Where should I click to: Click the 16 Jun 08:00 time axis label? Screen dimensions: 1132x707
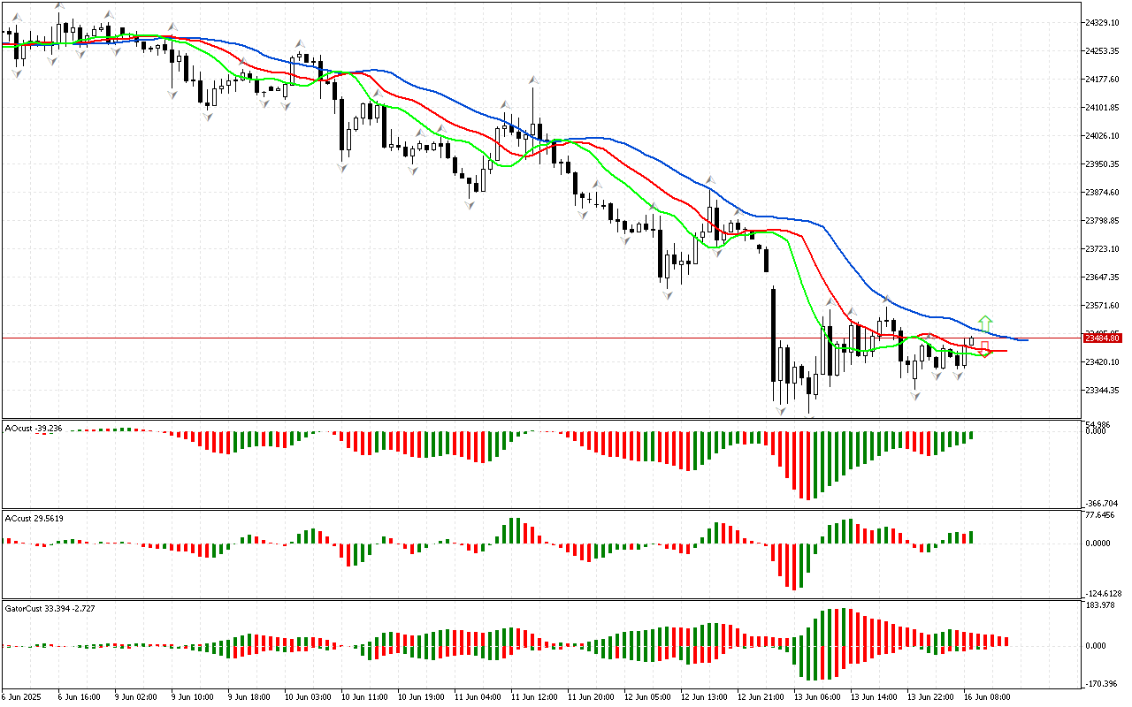[x=989, y=696]
